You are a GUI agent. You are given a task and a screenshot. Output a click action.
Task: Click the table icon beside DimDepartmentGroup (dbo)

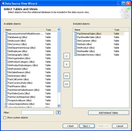(6, 48)
